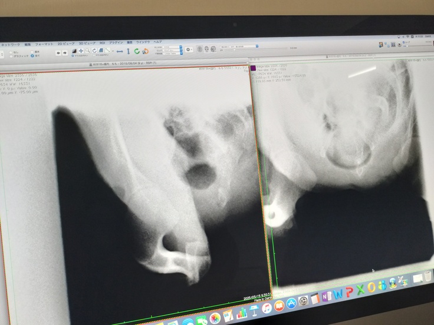
Task: Choose the rotate image tool
Action: tap(94, 51)
